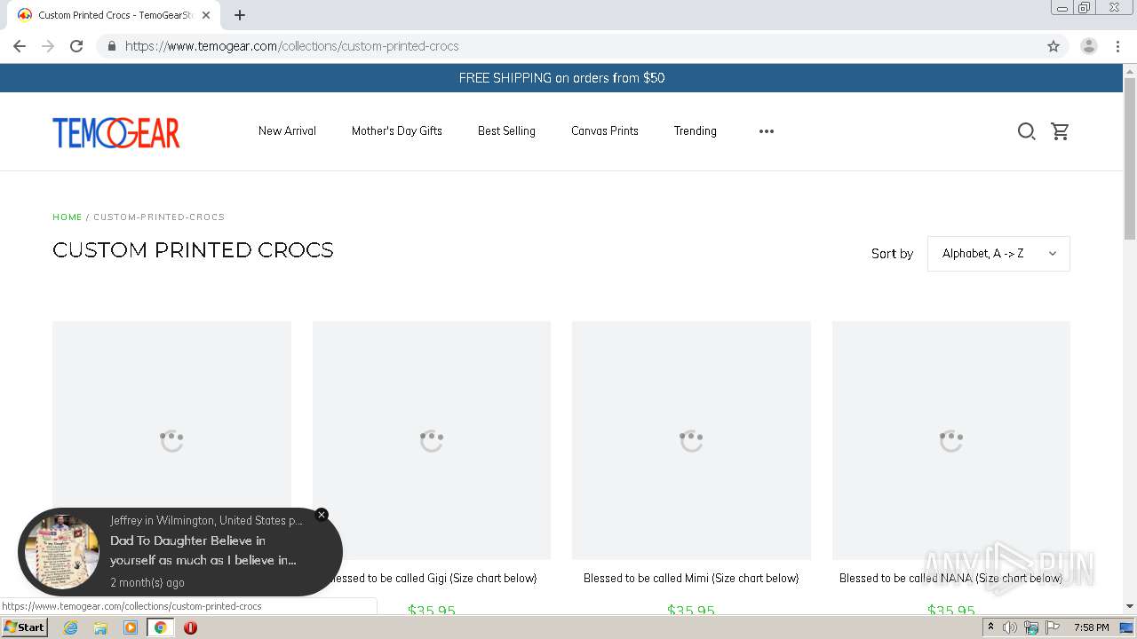
Task: Click the network tray icon
Action: click(1030, 627)
